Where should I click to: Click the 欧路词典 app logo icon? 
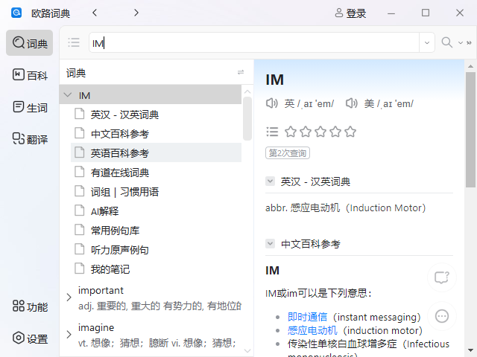coord(16,13)
